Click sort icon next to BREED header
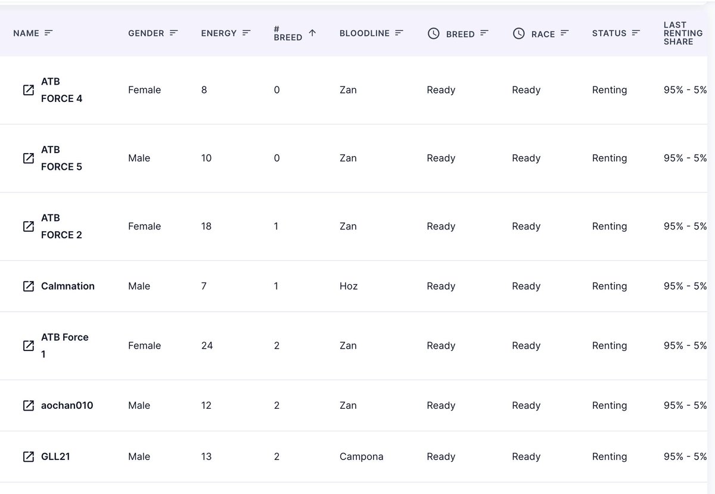 [x=484, y=33]
